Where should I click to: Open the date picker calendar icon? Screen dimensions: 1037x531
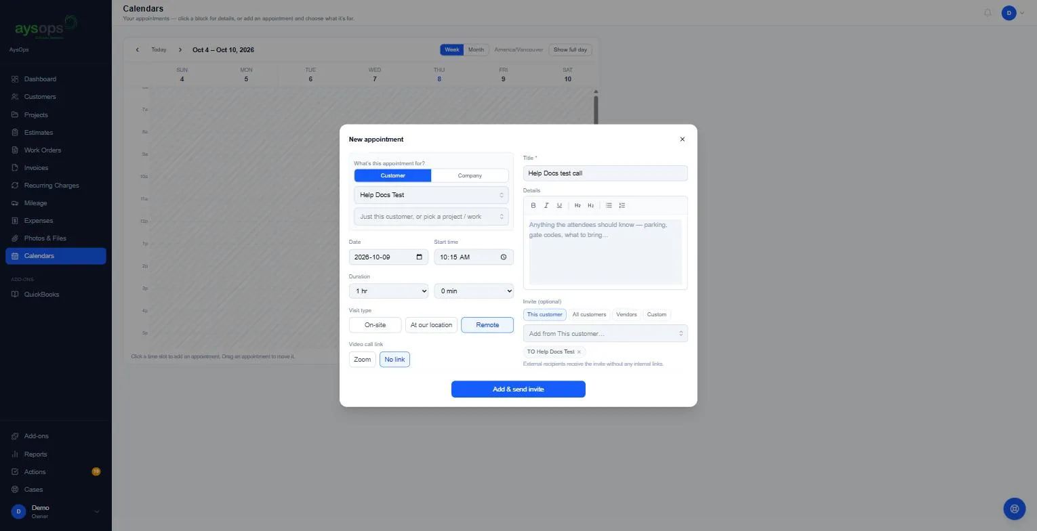click(x=420, y=257)
